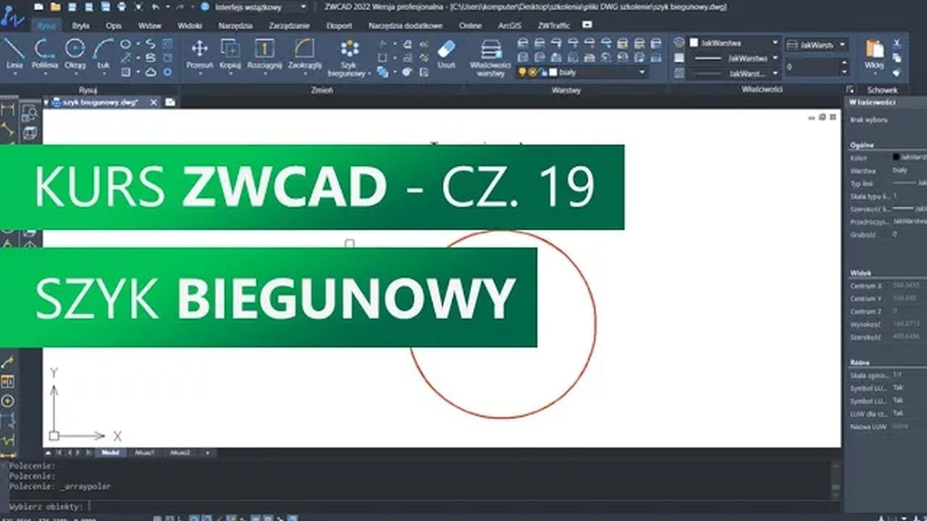Click the open folder icon in quick access
This screenshot has width=927, height=521.
coord(56,7)
